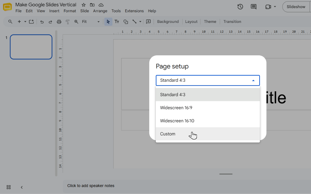
Task: Click the Transition button
Action: tap(232, 22)
